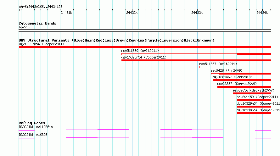Click the 24431k ruler tick label
The image size is (280, 156).
(x=66, y=13)
